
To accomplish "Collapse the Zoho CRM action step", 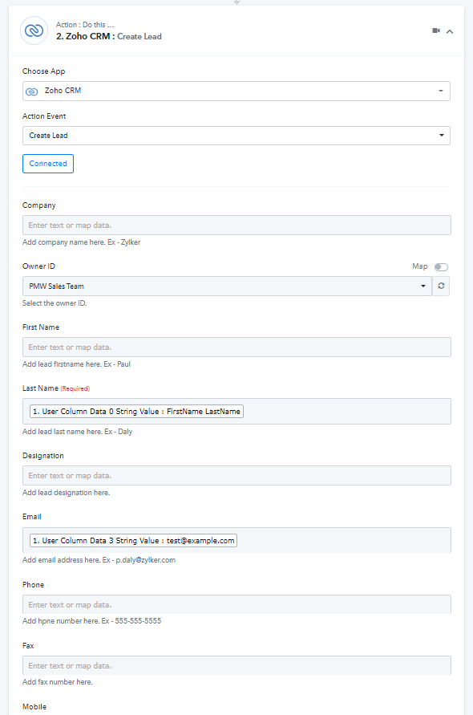I will (450, 31).
